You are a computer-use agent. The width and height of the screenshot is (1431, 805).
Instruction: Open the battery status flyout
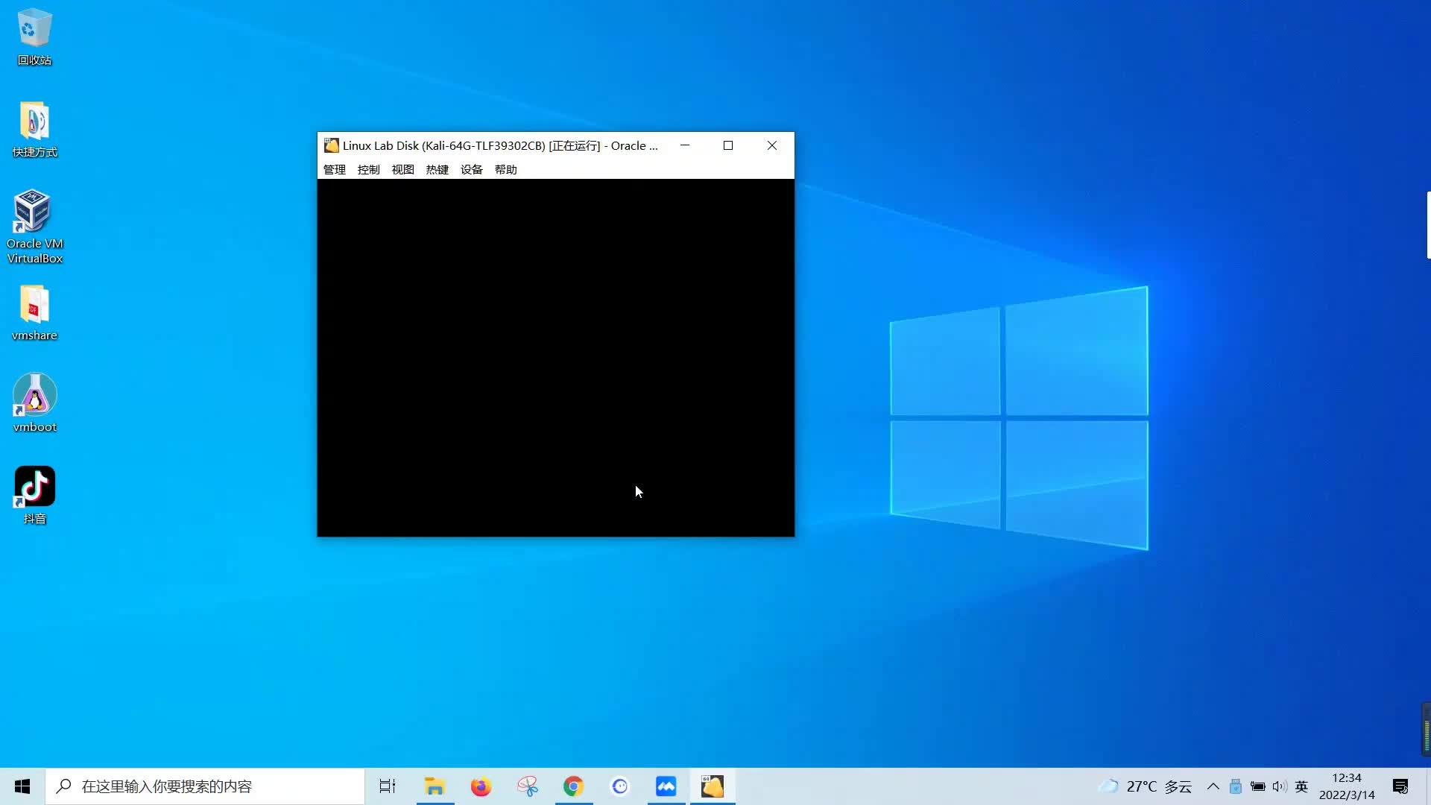pos(1257,786)
